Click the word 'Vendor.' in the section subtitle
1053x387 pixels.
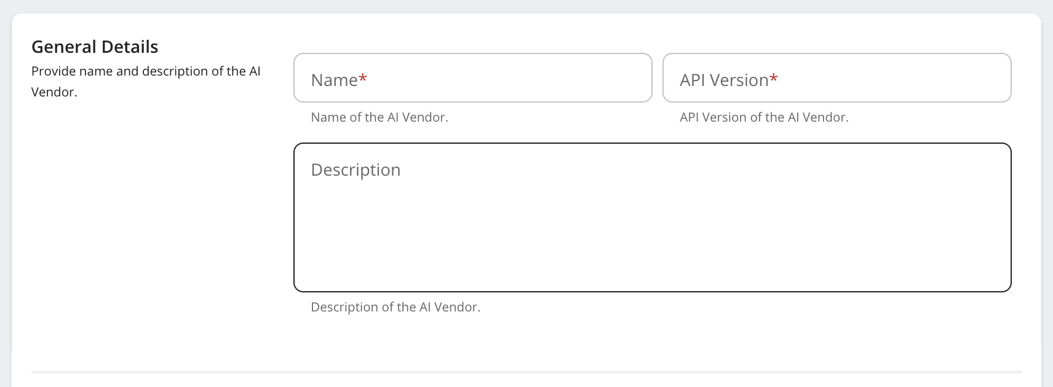coord(54,92)
